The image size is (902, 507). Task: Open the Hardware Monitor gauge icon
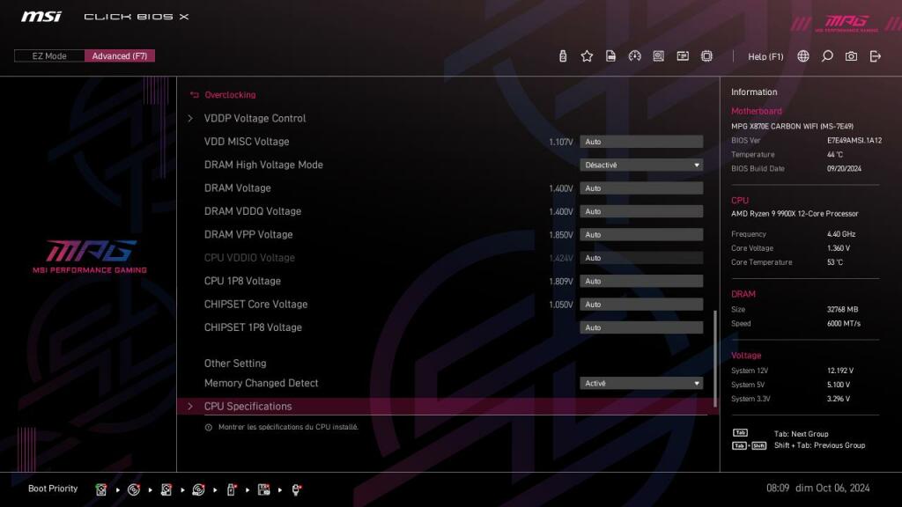click(x=635, y=55)
